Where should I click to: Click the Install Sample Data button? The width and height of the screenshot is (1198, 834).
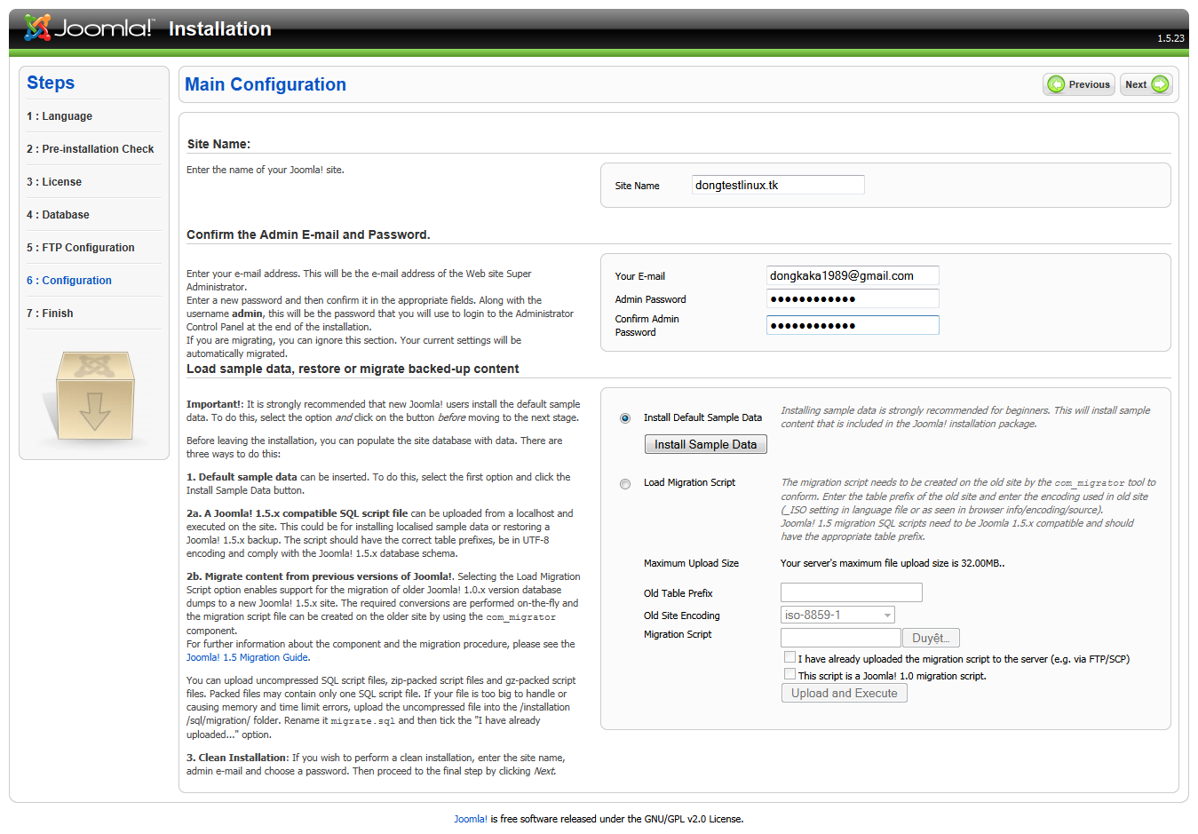[705, 444]
